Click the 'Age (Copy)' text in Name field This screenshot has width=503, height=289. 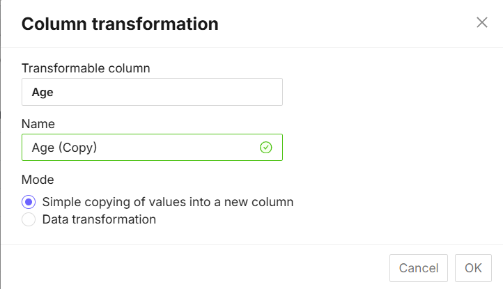[64, 148]
